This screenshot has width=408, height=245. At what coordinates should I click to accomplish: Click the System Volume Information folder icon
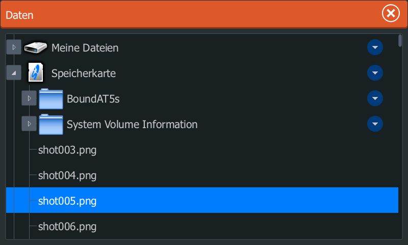pyautogui.click(x=50, y=124)
